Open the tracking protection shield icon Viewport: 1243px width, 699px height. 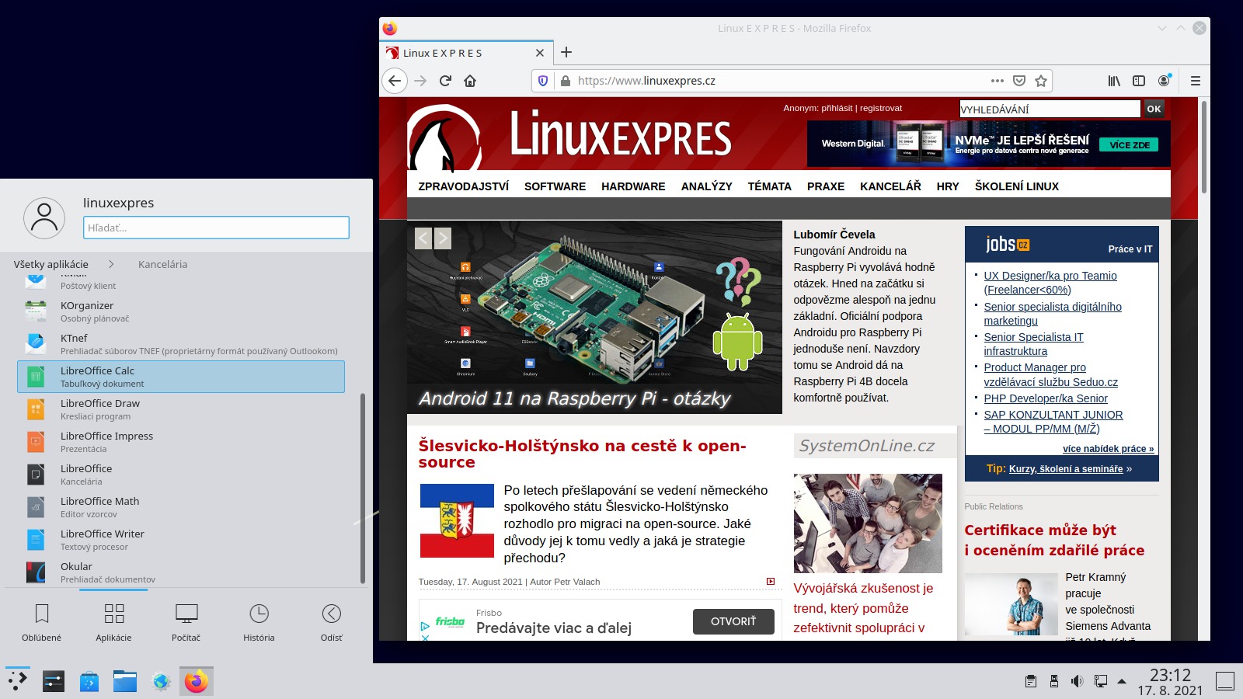pos(543,81)
